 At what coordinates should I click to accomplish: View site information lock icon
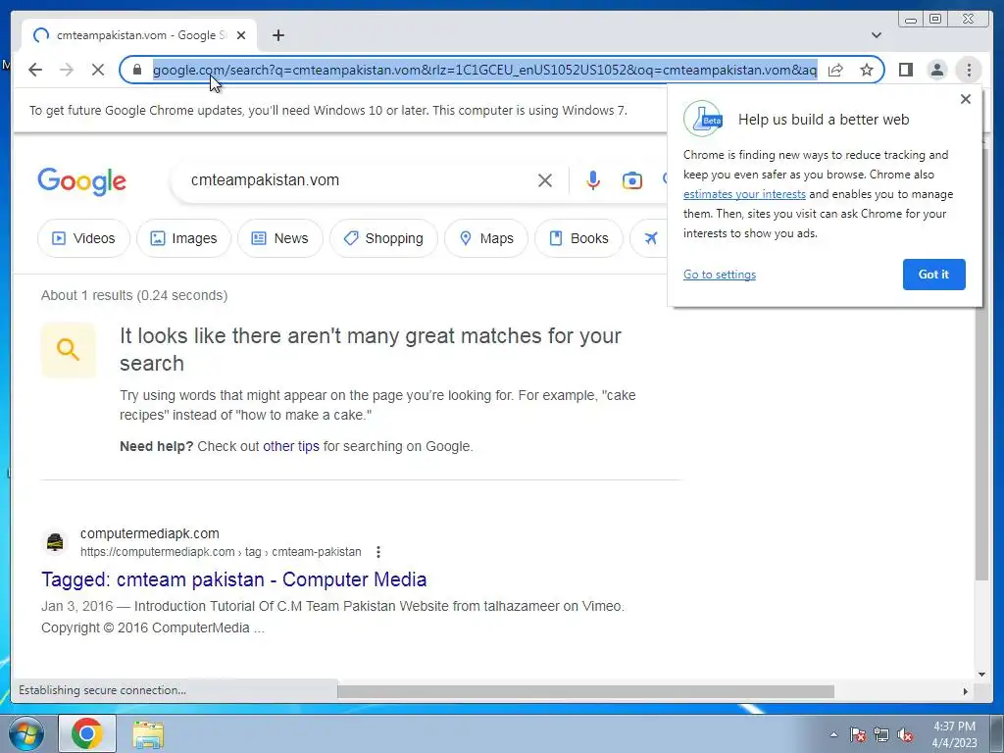tap(137, 70)
